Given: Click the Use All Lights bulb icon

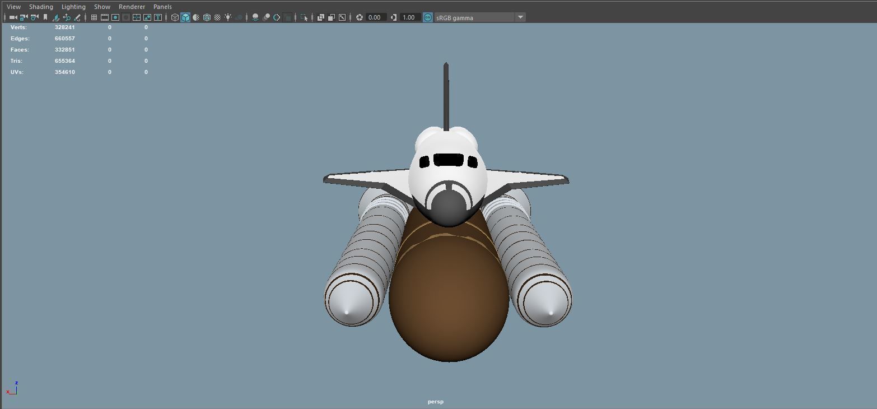Looking at the screenshot, I should pyautogui.click(x=228, y=17).
